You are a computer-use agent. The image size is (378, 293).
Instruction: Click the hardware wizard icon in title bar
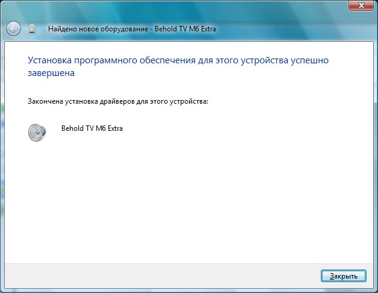32,29
